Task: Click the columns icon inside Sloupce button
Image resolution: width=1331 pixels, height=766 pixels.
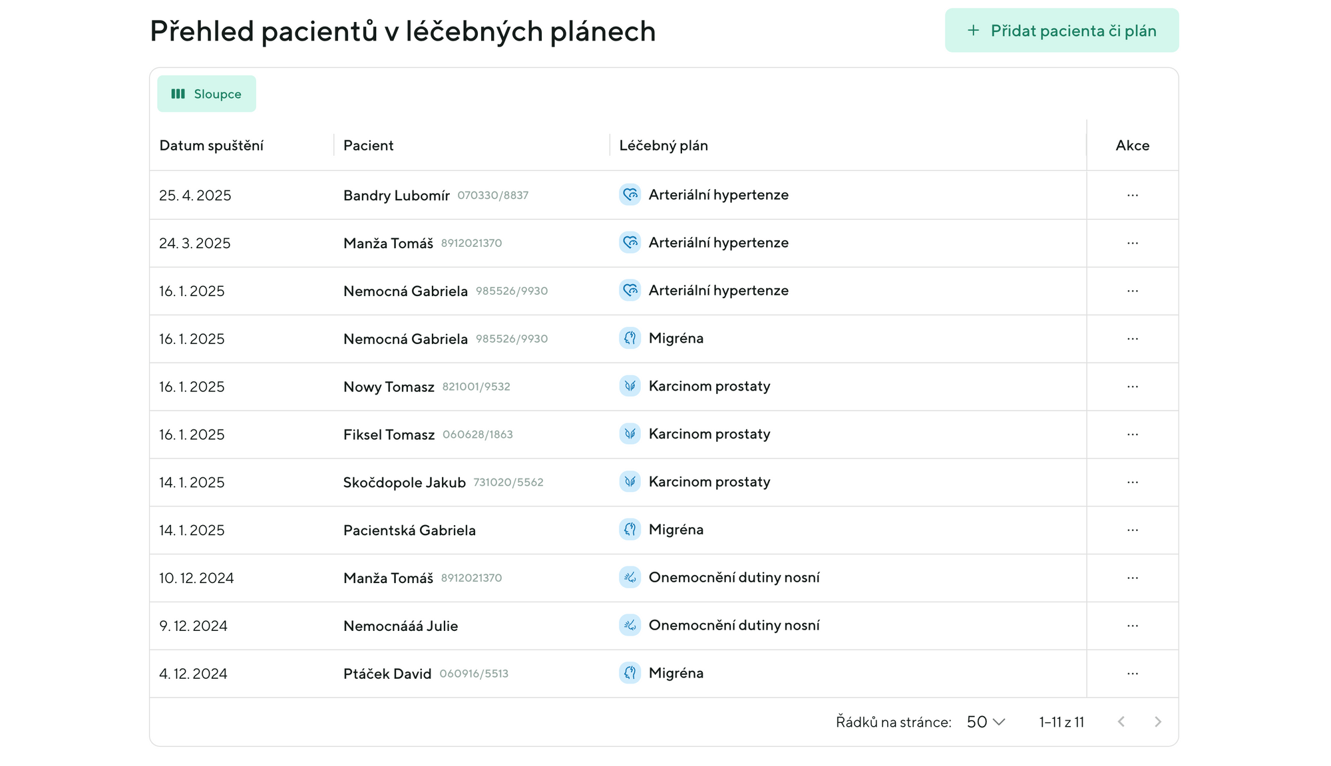Action: click(178, 94)
